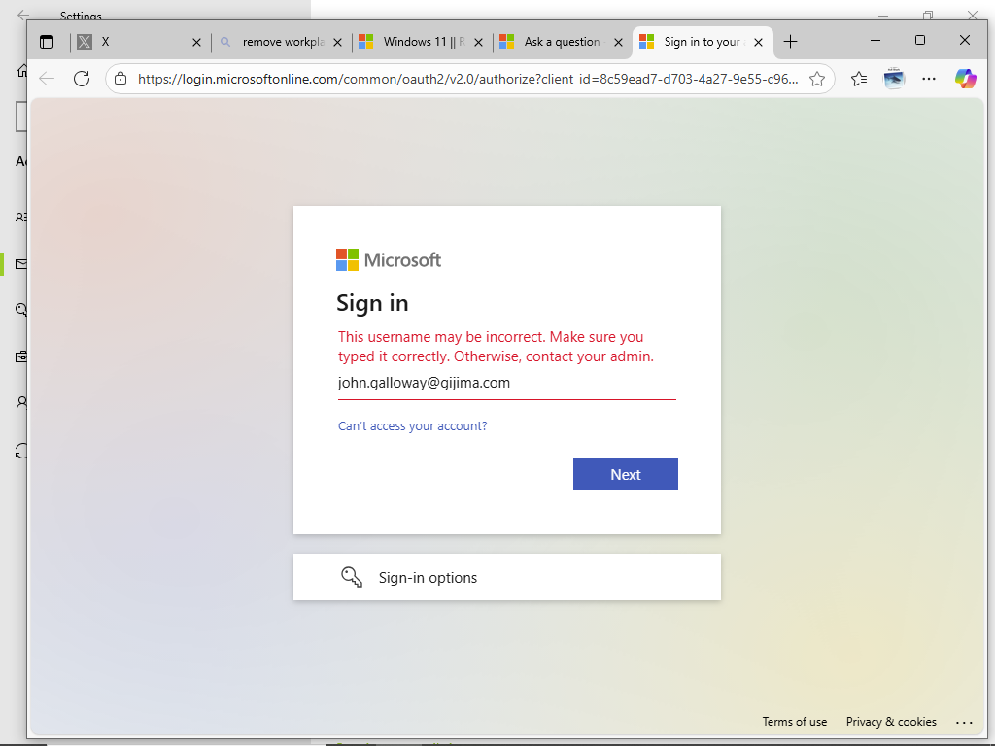Add this page to favorites star

pyautogui.click(x=817, y=79)
